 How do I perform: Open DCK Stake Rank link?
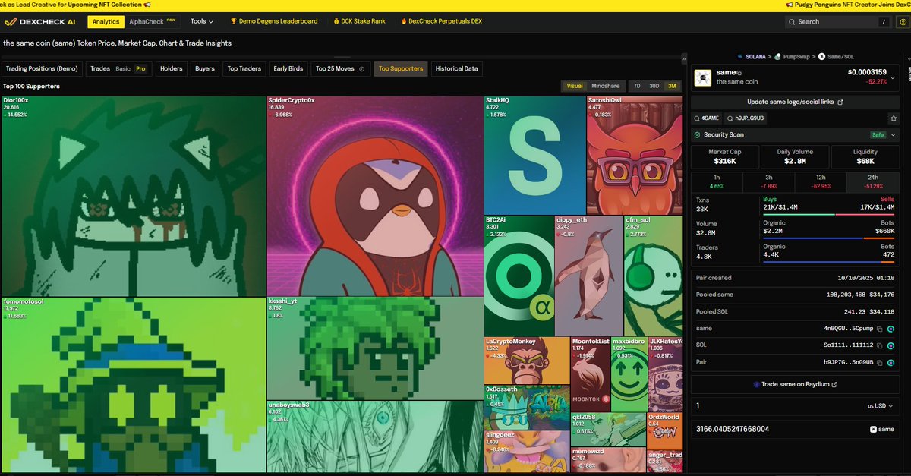point(358,22)
